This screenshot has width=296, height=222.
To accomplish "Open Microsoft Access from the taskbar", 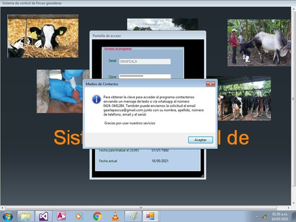I will 62,216.
